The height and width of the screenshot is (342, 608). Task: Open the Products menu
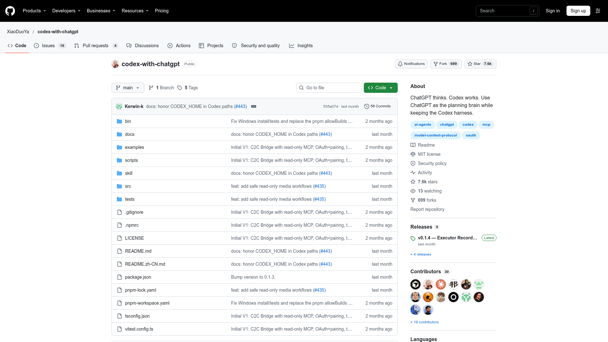click(35, 11)
